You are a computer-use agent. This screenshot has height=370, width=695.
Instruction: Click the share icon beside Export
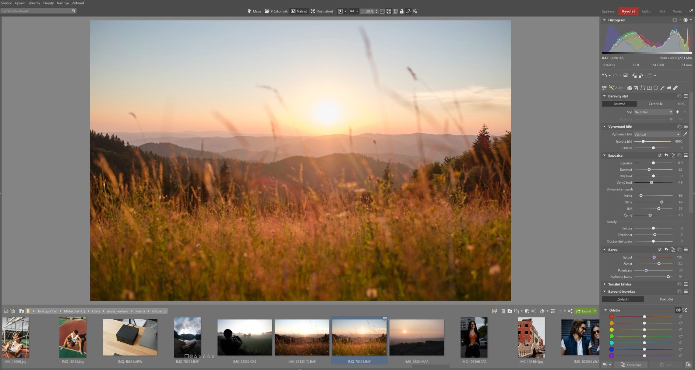tap(570, 311)
